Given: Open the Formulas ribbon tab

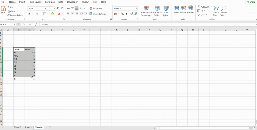Looking at the screenshot, I should pos(50,2).
